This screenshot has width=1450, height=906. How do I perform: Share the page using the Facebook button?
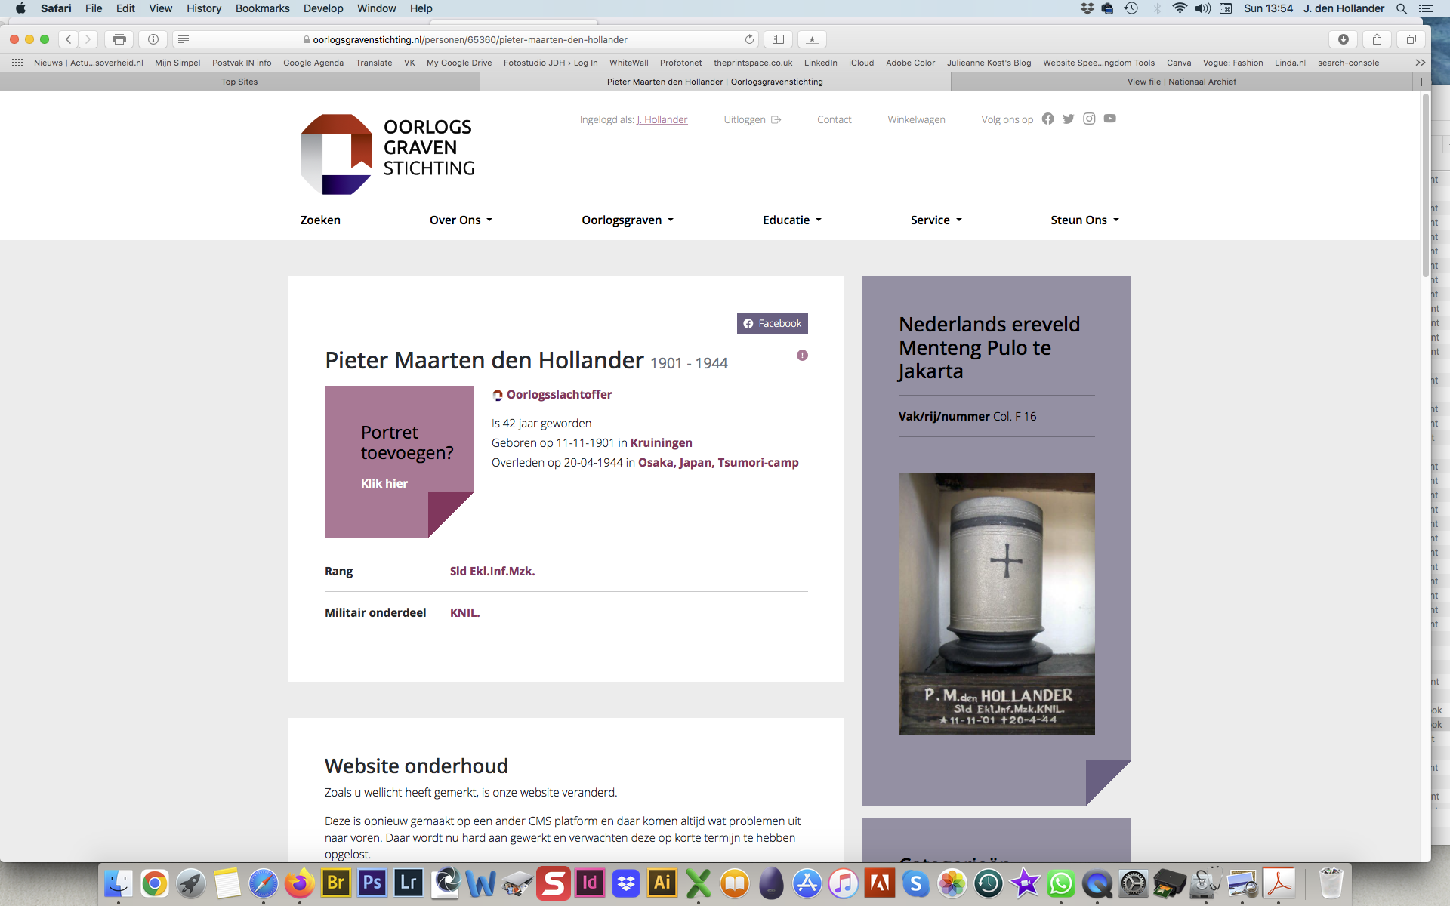(772, 323)
